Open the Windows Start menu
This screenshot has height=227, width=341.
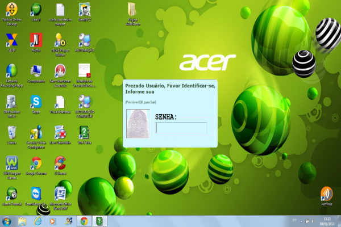7,221
